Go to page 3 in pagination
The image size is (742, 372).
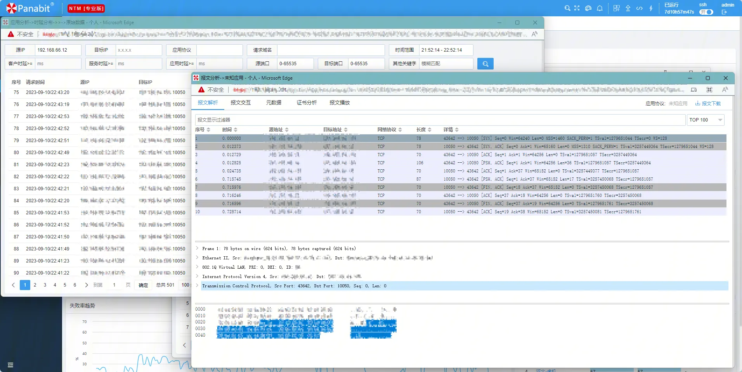45,285
